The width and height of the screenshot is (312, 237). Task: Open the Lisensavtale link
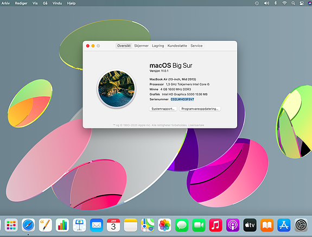click(x=196, y=125)
